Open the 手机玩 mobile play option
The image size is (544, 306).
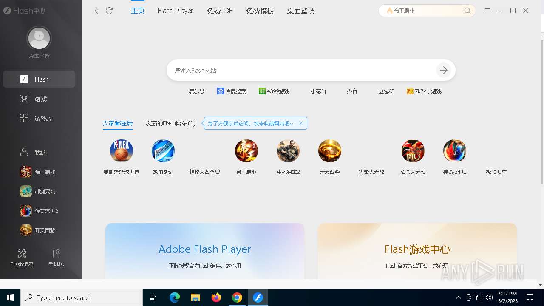[56, 258]
